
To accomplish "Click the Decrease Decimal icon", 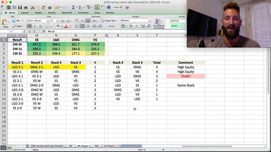I will [x=148, y=26].
